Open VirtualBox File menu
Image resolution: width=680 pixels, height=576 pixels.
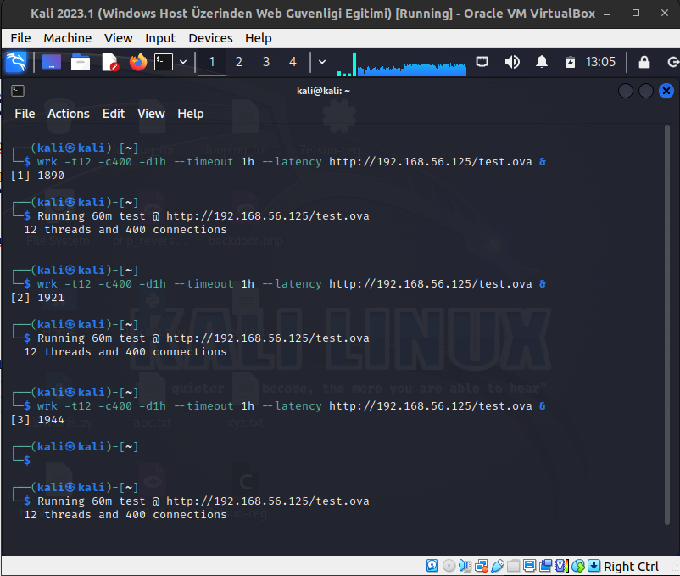click(21, 38)
